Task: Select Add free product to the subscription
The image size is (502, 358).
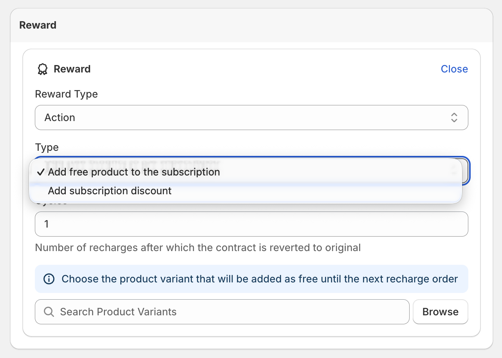Action: (134, 172)
